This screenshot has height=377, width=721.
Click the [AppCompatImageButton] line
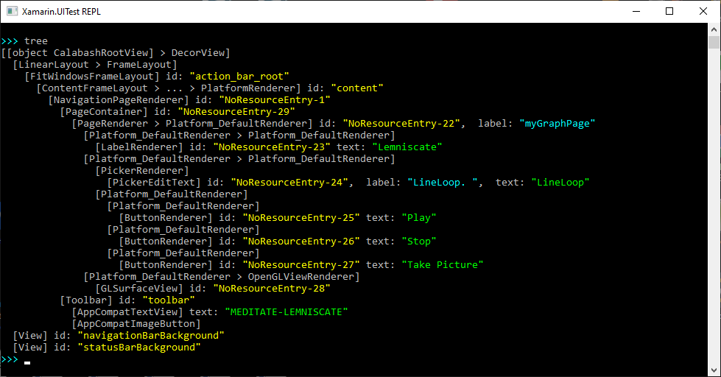click(136, 324)
